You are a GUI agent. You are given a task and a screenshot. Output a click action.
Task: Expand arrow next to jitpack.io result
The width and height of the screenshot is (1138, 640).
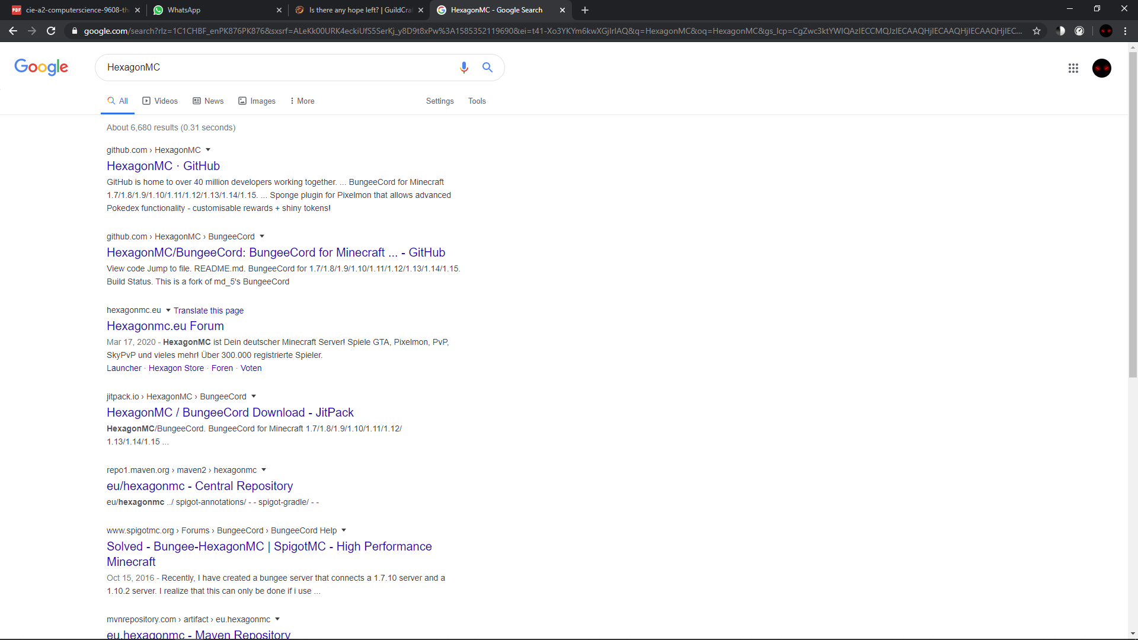click(x=254, y=396)
